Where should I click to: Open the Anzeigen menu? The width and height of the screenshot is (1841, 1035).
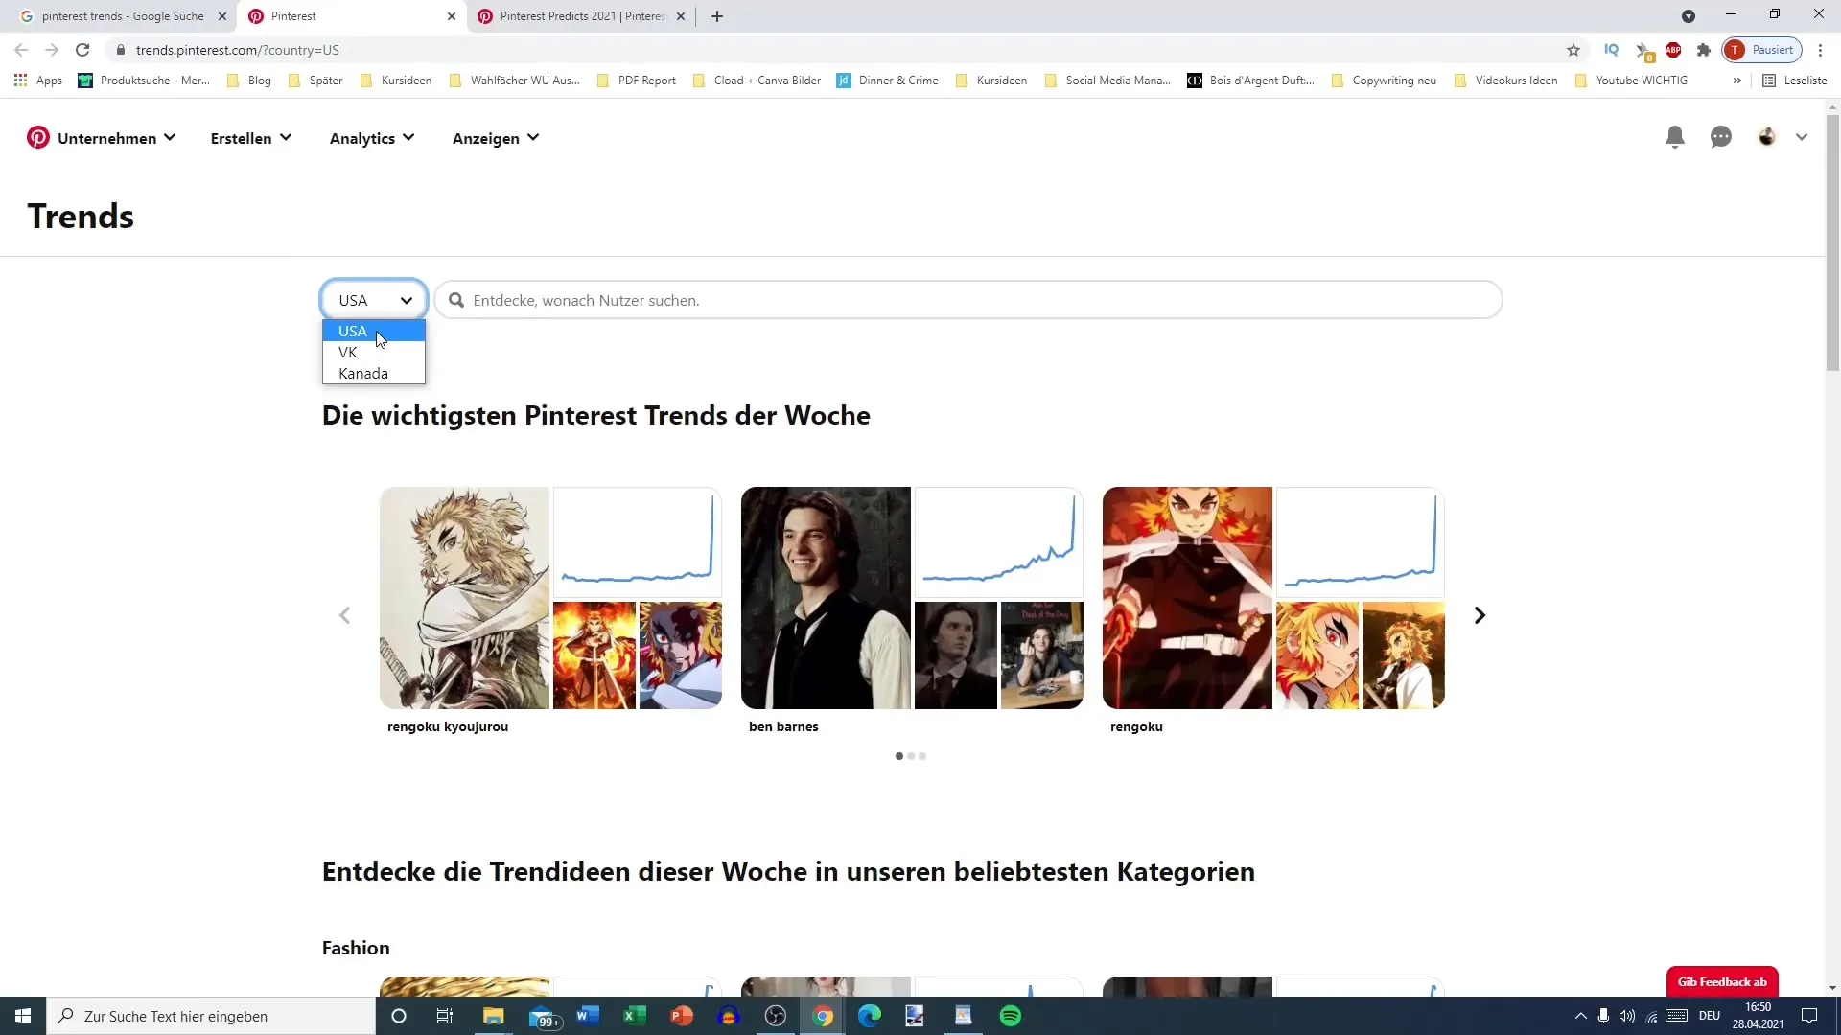coord(496,138)
